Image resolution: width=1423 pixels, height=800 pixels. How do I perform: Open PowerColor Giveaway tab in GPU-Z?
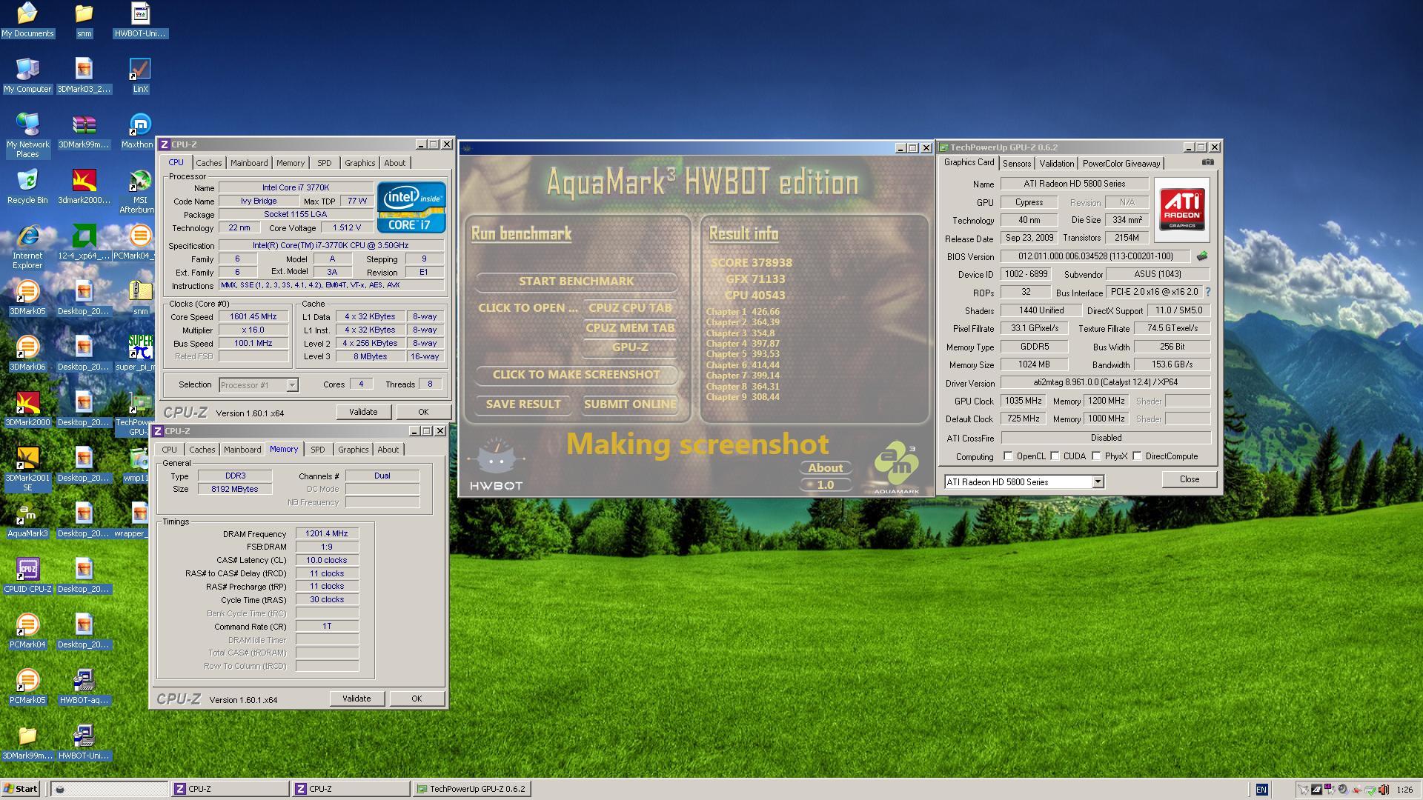[1121, 164]
